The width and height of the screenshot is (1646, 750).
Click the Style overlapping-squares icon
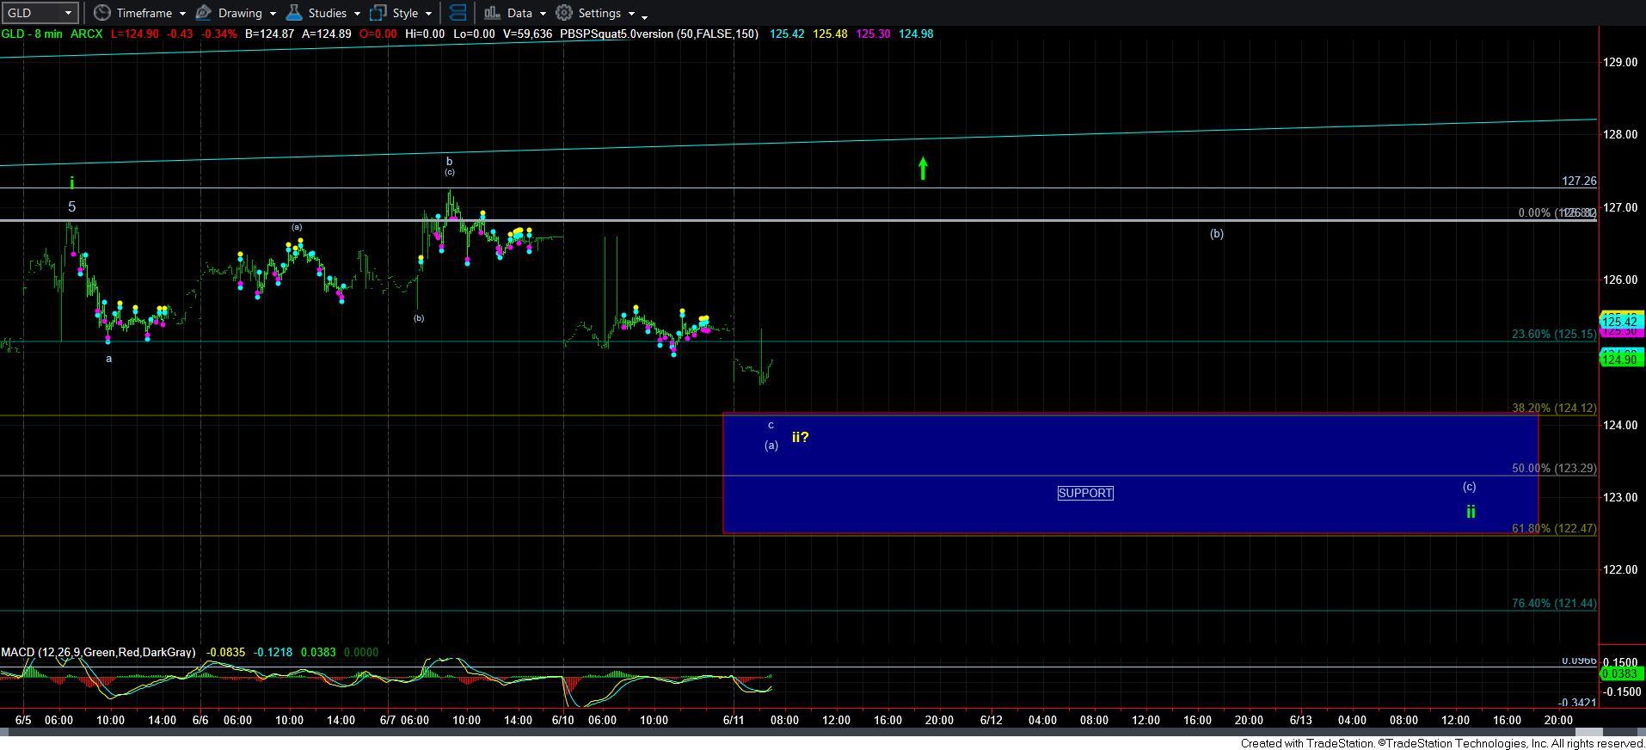pos(378,13)
